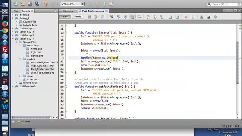Collapse the controllers folder
Viewport: 242px width, 136px height.
20,45
